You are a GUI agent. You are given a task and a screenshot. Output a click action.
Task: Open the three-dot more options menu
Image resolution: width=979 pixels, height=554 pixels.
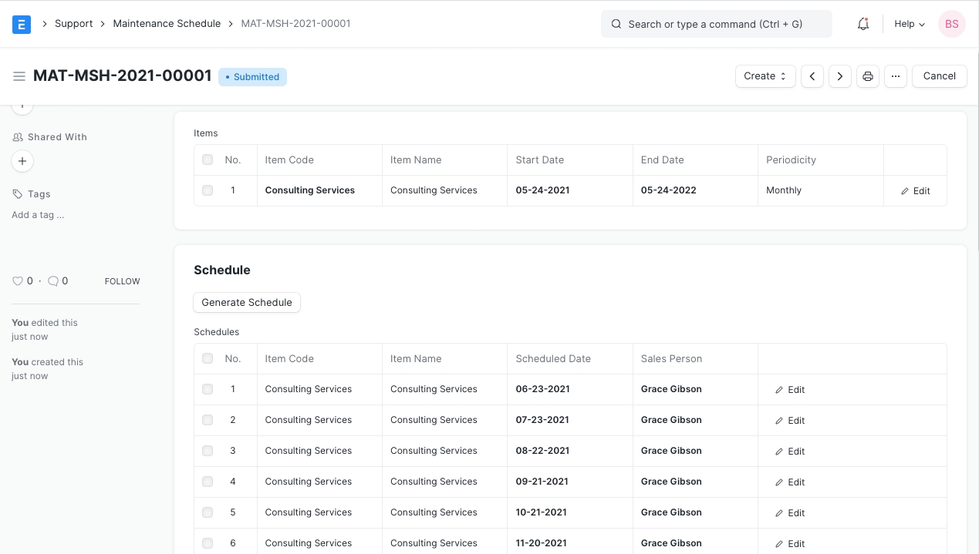coord(895,76)
